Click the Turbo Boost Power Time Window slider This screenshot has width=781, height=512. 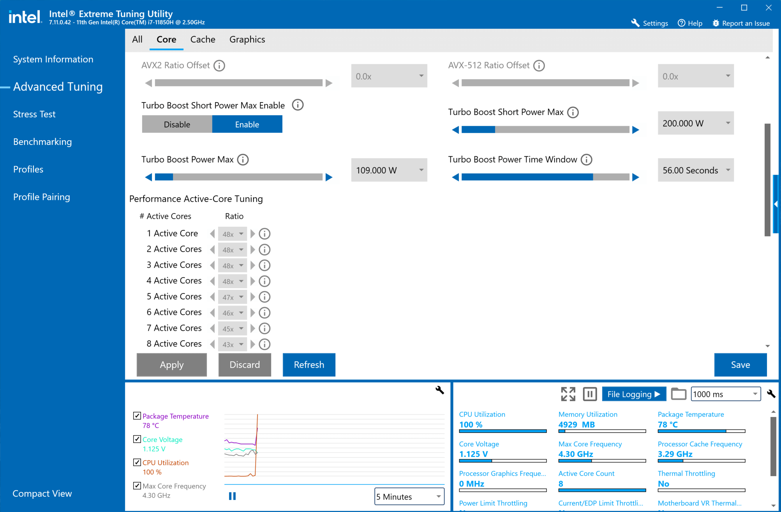point(545,177)
